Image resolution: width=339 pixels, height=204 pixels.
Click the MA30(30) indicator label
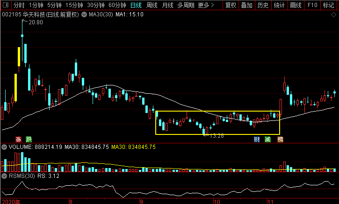click(101, 14)
